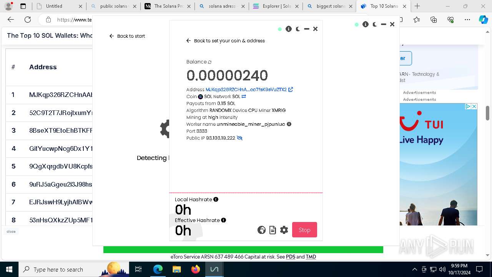Open the TMD link in eToro banner
Image resolution: width=492 pixels, height=277 pixels.
click(x=311, y=257)
